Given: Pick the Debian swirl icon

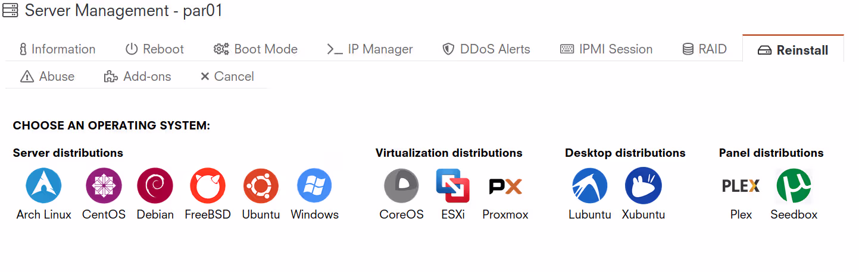Looking at the screenshot, I should (155, 186).
